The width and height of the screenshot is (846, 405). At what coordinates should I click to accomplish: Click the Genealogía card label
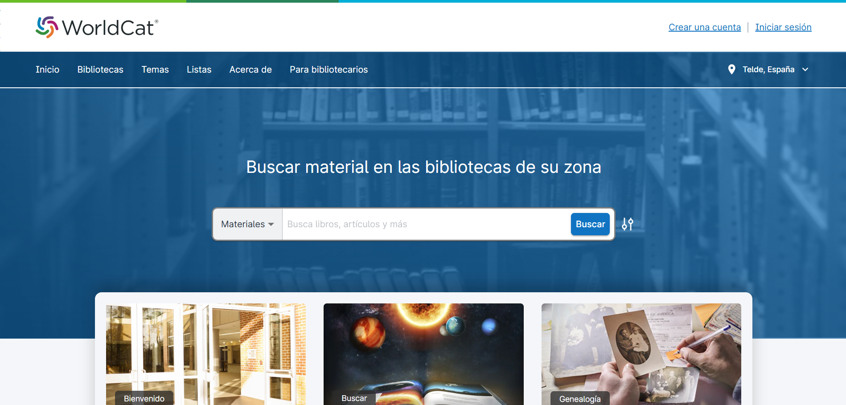[580, 399]
